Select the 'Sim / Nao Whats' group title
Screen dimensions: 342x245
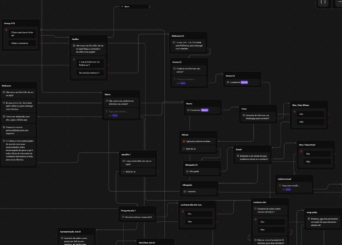(301, 105)
